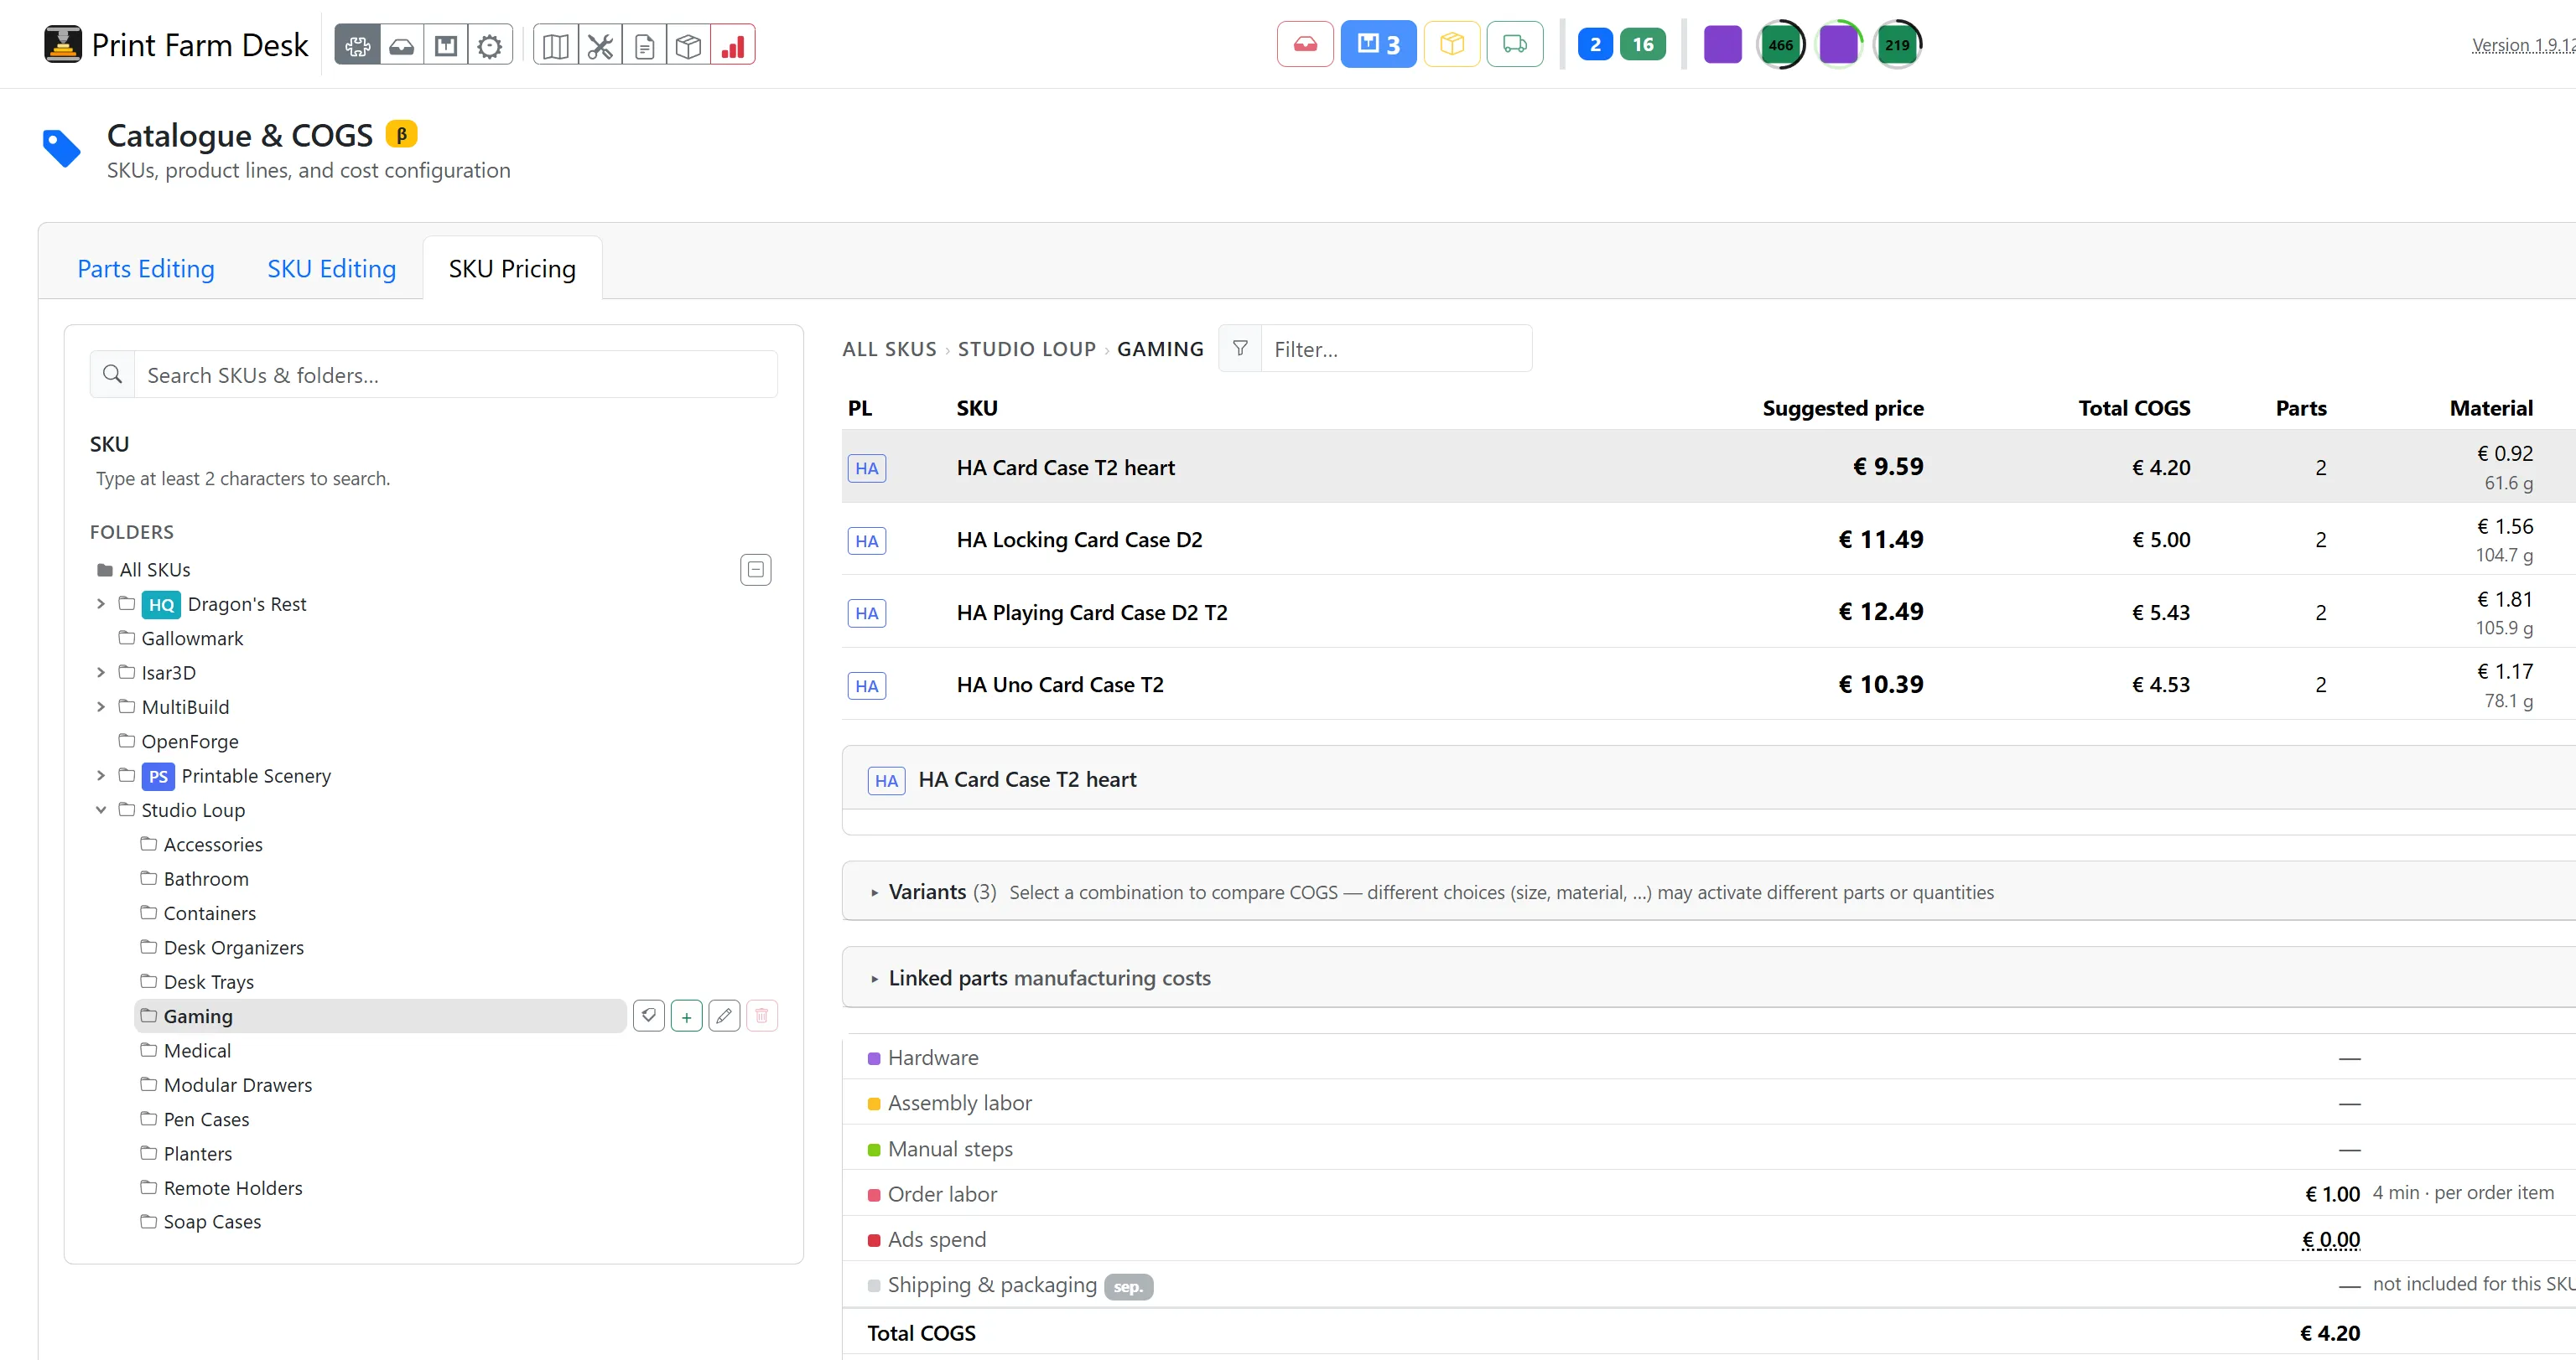Select the SKU Pricing tab
The height and width of the screenshot is (1360, 2576).
pos(512,269)
